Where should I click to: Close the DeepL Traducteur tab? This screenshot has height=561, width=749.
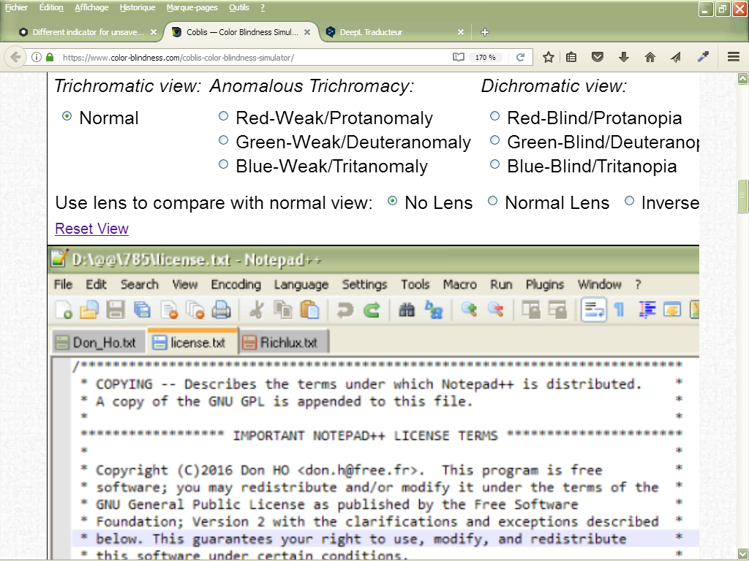[x=461, y=32]
